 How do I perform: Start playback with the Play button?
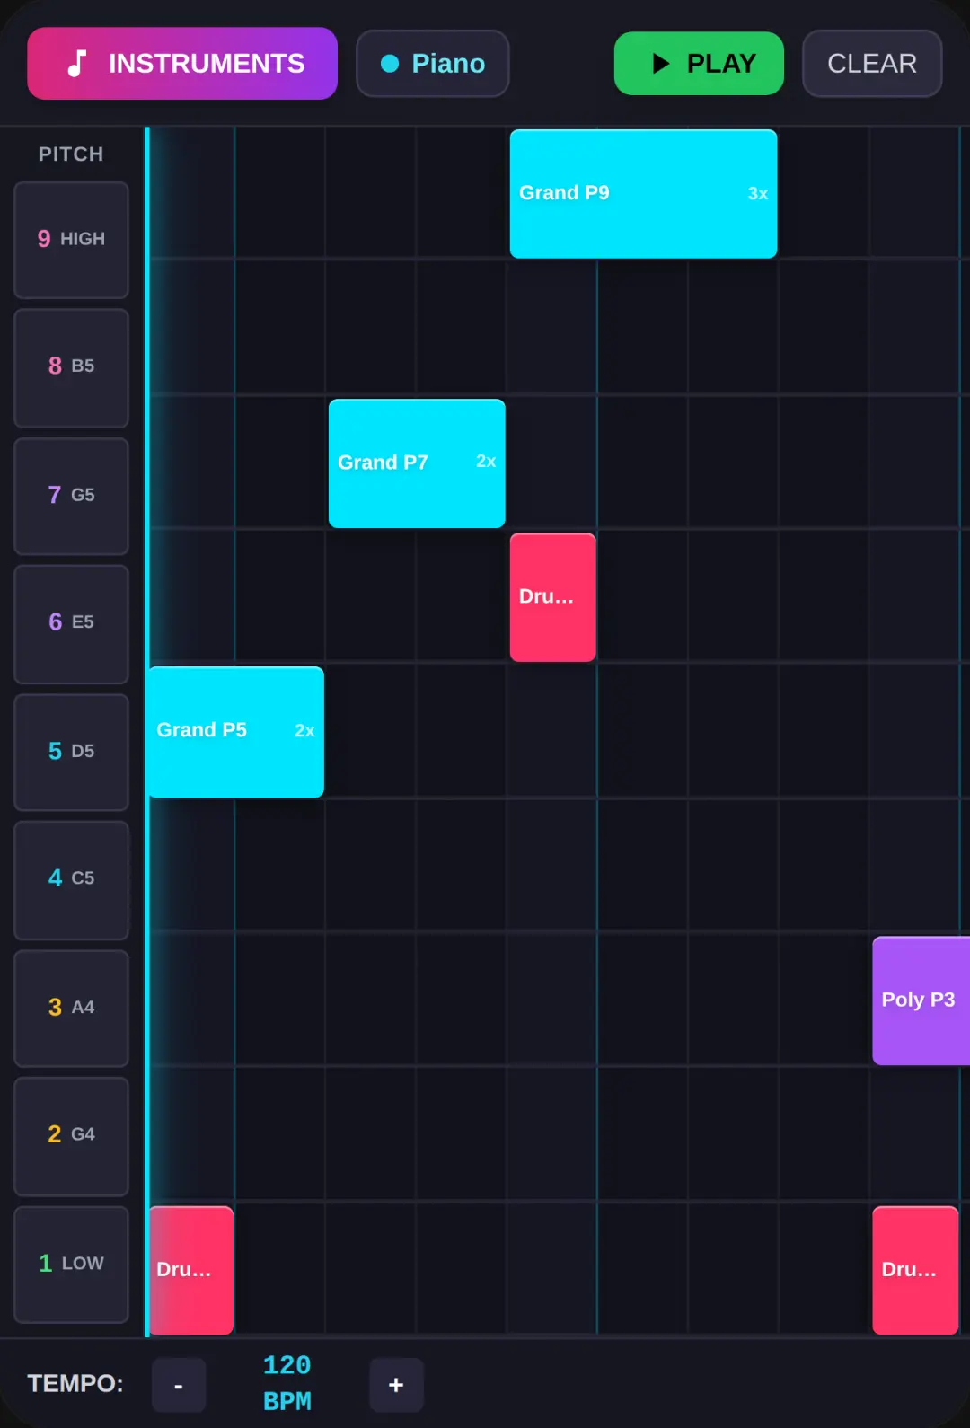699,64
